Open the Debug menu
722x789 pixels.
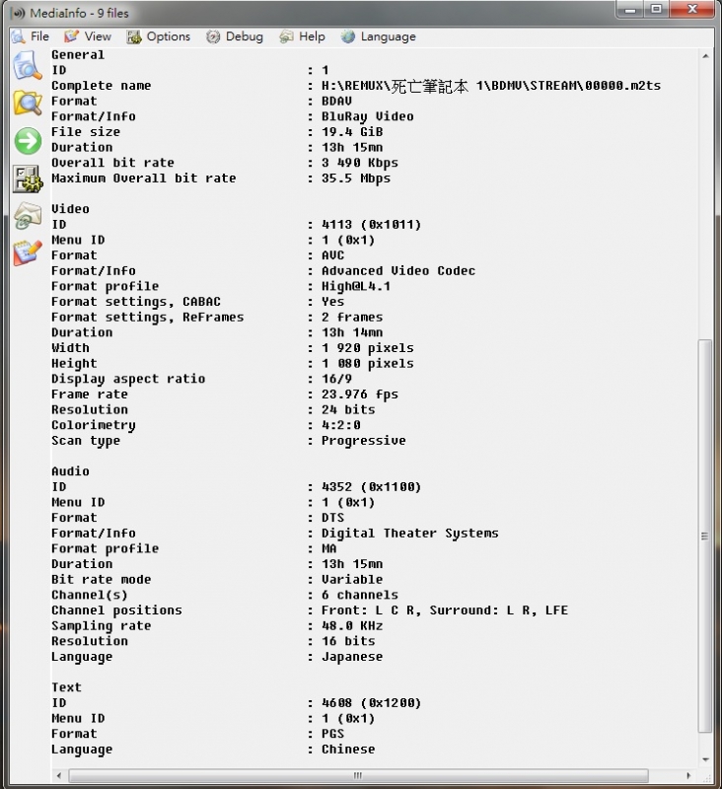235,36
